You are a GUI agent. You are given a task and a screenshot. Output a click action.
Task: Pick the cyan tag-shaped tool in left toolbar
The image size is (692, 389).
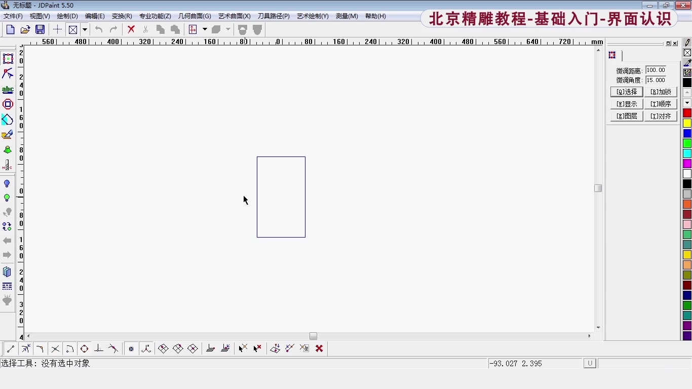(8, 120)
